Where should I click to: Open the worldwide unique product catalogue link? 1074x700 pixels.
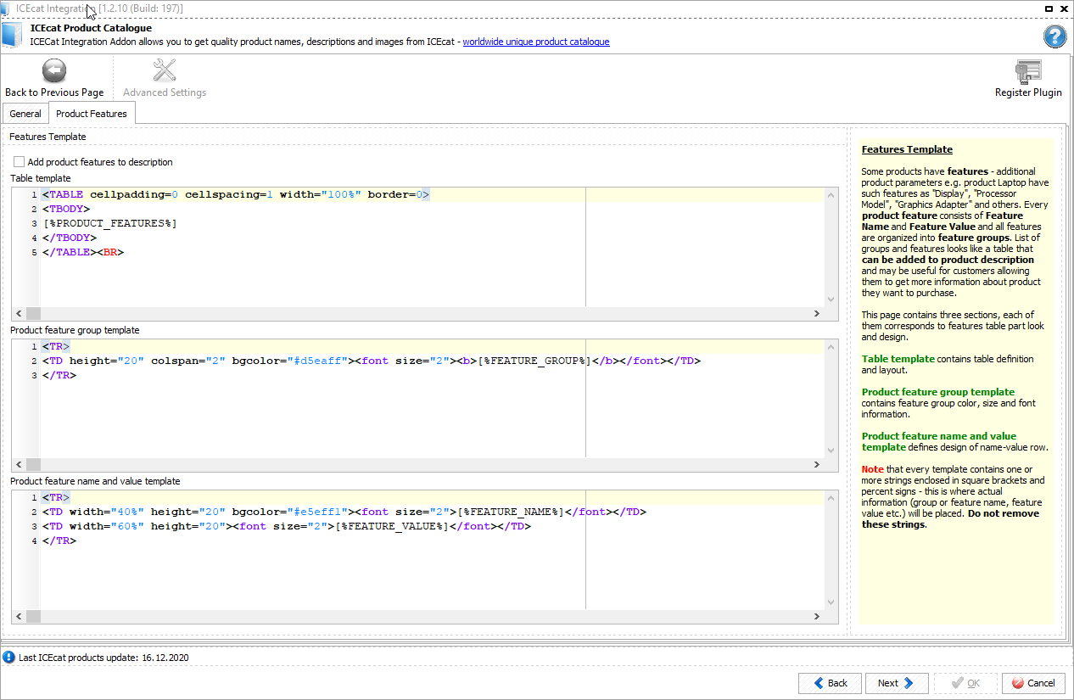pos(536,42)
